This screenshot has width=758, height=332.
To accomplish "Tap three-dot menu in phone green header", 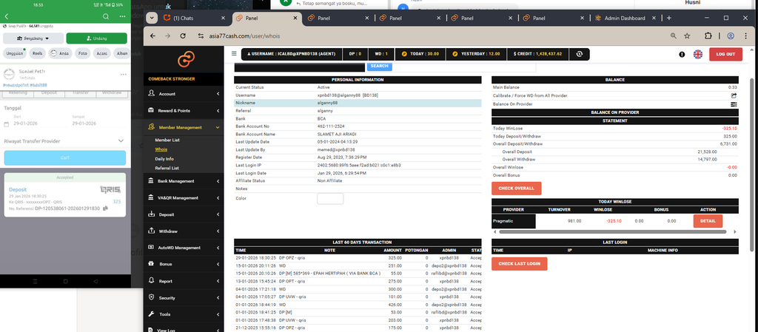I will coord(122,16).
